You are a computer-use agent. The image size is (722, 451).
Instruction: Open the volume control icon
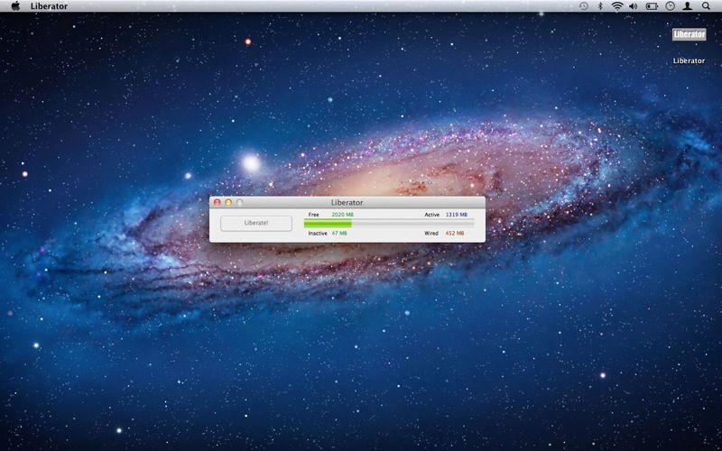point(634,6)
